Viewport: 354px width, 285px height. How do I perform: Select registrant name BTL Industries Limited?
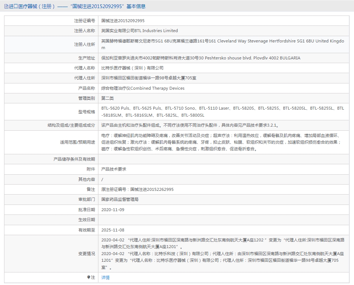pyautogui.click(x=139, y=31)
